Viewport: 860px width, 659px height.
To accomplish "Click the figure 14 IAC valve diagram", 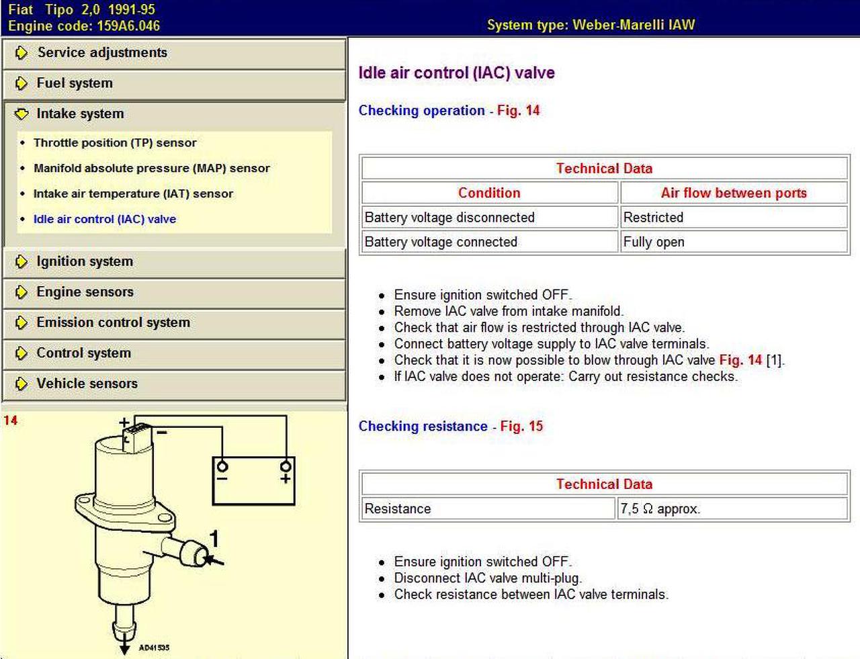I will pos(174,534).
